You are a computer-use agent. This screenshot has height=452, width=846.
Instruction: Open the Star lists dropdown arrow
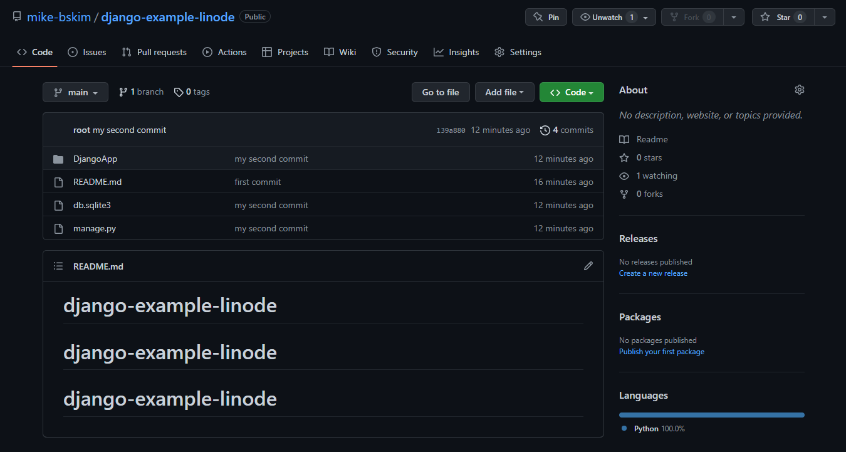tap(825, 17)
